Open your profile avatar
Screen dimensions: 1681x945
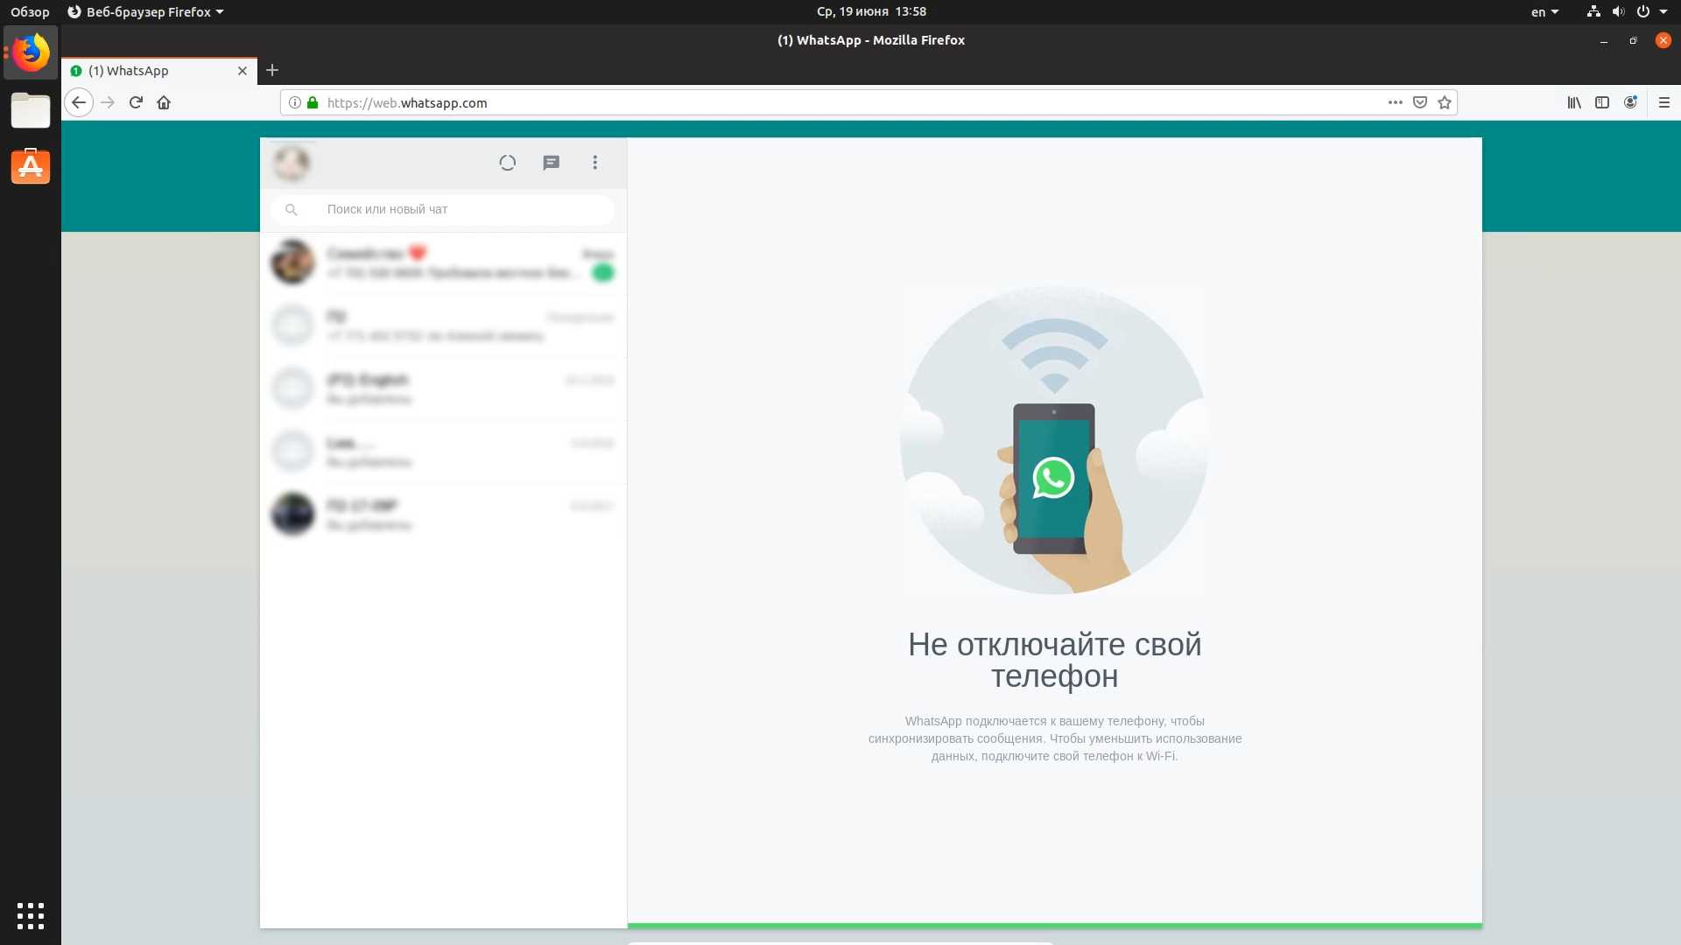coord(292,163)
